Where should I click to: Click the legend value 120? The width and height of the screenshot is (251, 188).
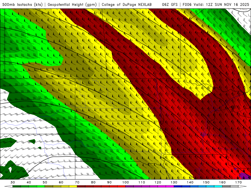158,182
